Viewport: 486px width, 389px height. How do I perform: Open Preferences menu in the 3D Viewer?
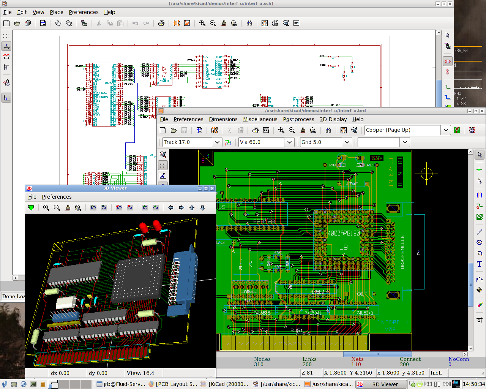click(x=57, y=197)
